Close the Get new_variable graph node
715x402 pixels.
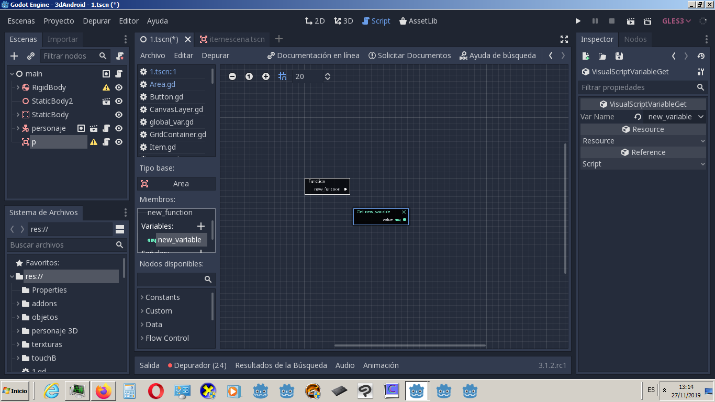(x=404, y=212)
